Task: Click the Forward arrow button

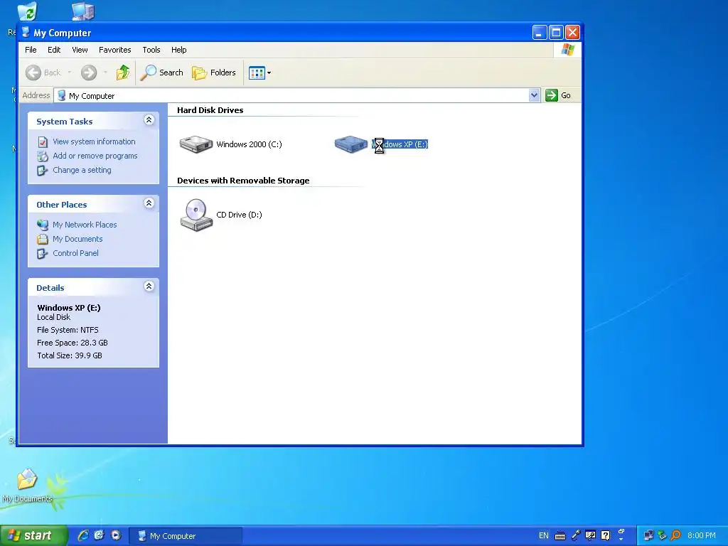Action: (89, 73)
